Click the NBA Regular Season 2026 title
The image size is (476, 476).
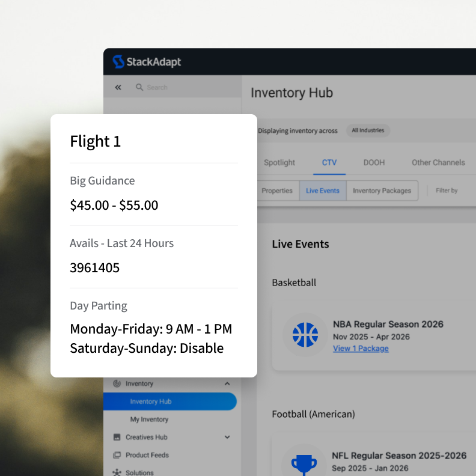coord(388,324)
